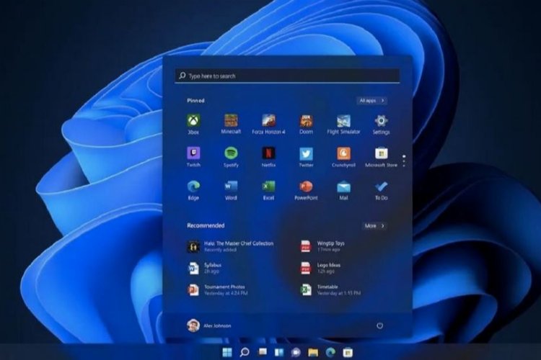
Task: Open Chat on the taskbar
Action: pyautogui.click(x=296, y=352)
